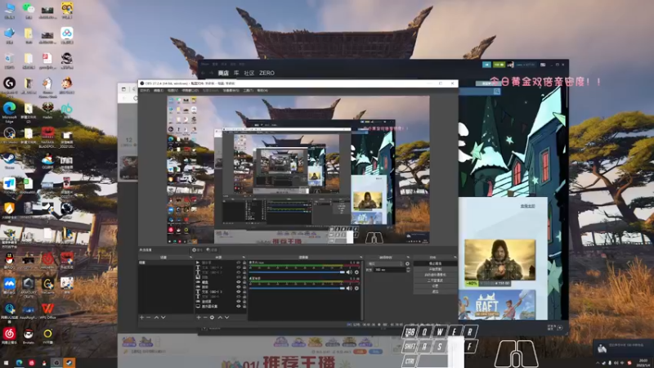654x368 pixels.
Task: Remove selected source with minus button
Action: click(x=205, y=317)
